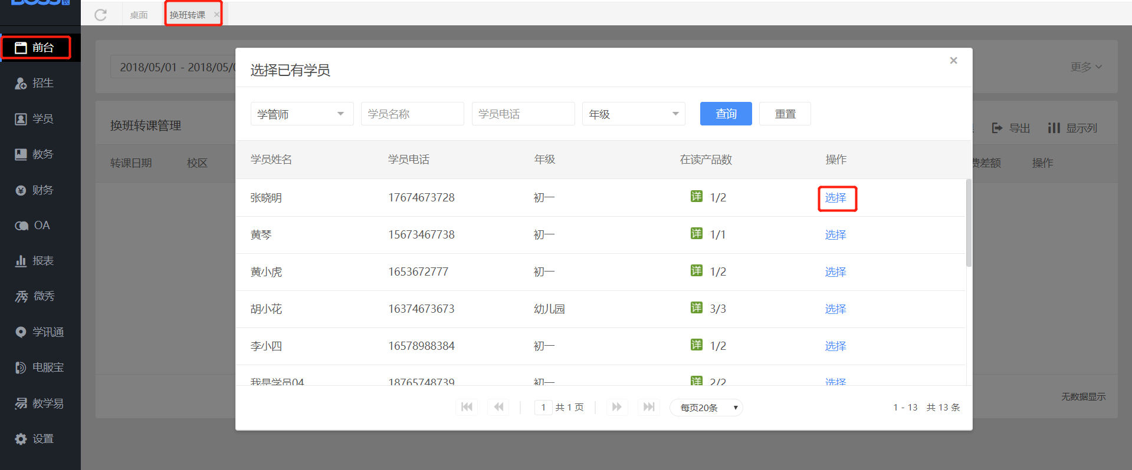Click 选择 for 张晓明

pyautogui.click(x=835, y=198)
